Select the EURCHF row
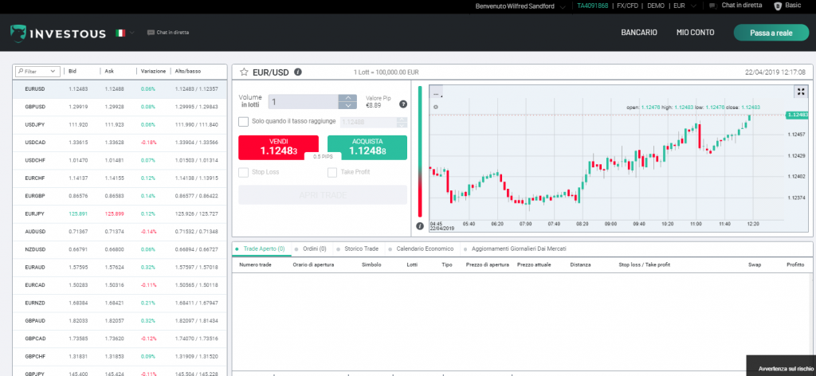 coord(120,178)
